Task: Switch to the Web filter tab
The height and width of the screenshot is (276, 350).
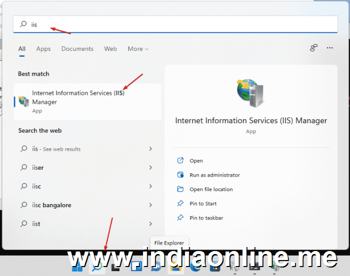Action: point(110,49)
